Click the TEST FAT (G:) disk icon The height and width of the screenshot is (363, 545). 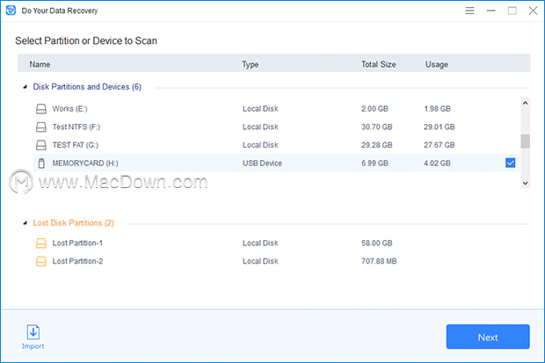click(x=41, y=145)
